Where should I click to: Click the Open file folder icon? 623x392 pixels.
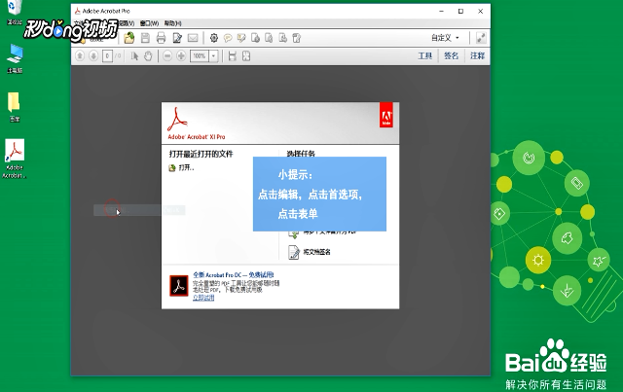129,38
